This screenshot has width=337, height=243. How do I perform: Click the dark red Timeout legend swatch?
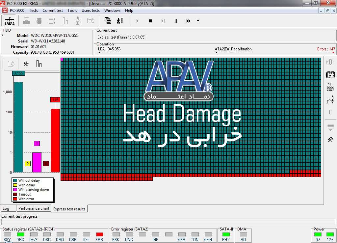point(15,194)
